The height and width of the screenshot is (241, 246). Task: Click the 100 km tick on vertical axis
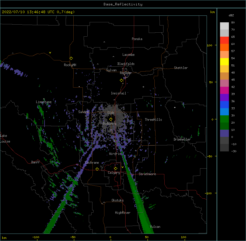pos(209,45)
